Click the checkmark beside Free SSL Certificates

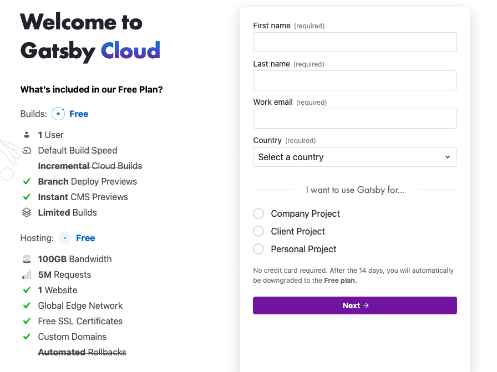pyautogui.click(x=27, y=321)
